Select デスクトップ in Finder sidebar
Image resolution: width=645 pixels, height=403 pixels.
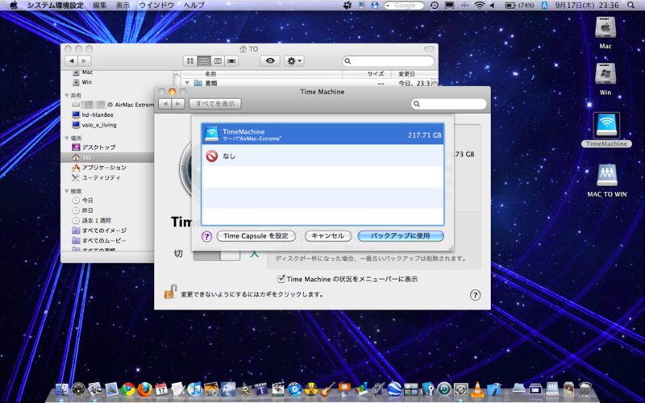tap(98, 147)
